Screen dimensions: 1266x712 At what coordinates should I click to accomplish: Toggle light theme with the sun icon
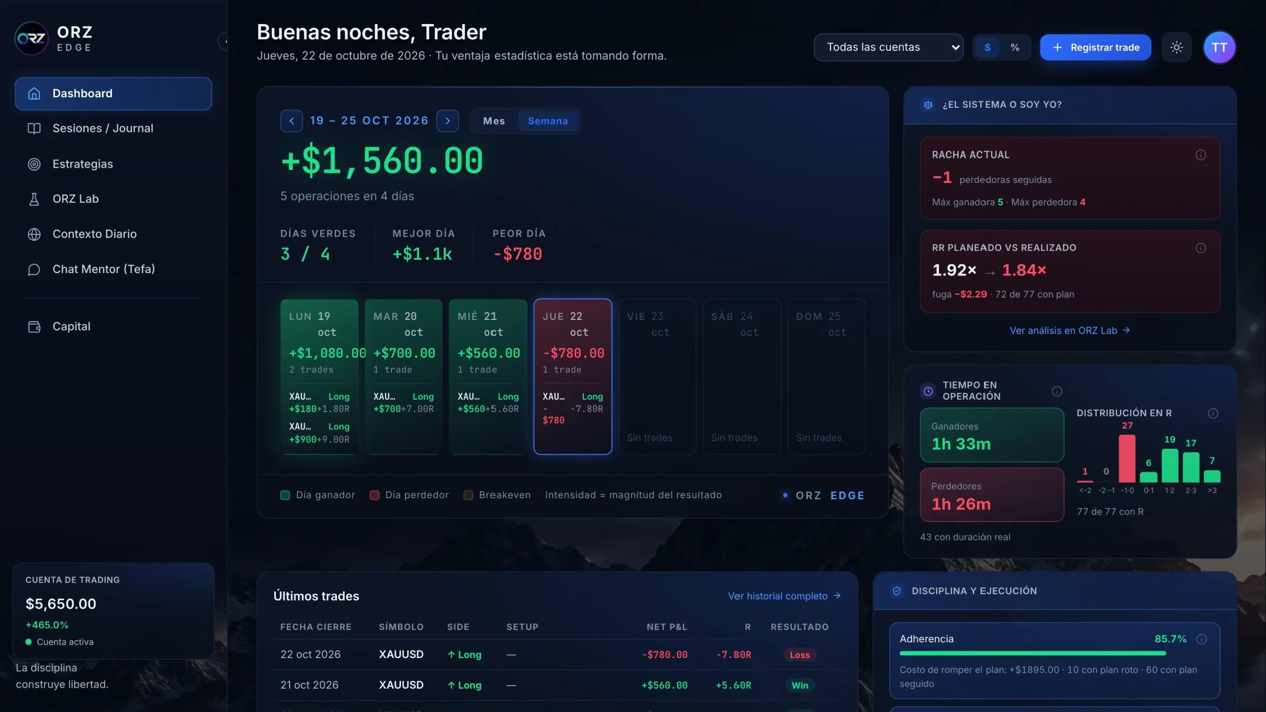[1176, 47]
